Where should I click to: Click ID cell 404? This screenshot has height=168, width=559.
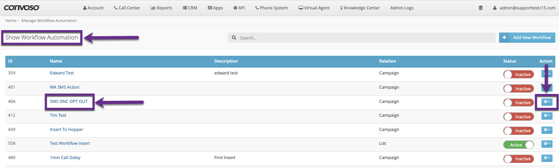(11, 101)
